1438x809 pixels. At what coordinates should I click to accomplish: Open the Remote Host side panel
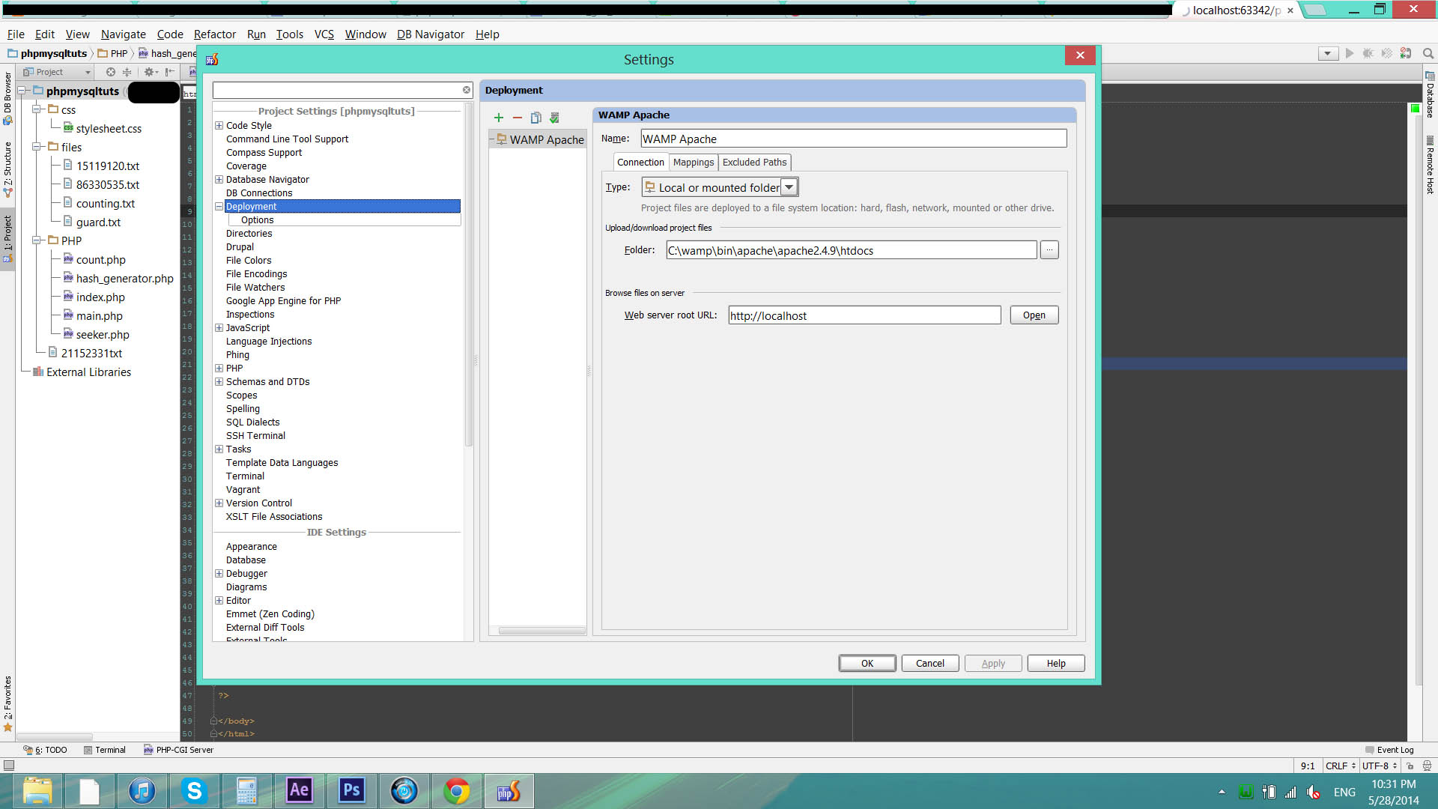pos(1430,166)
